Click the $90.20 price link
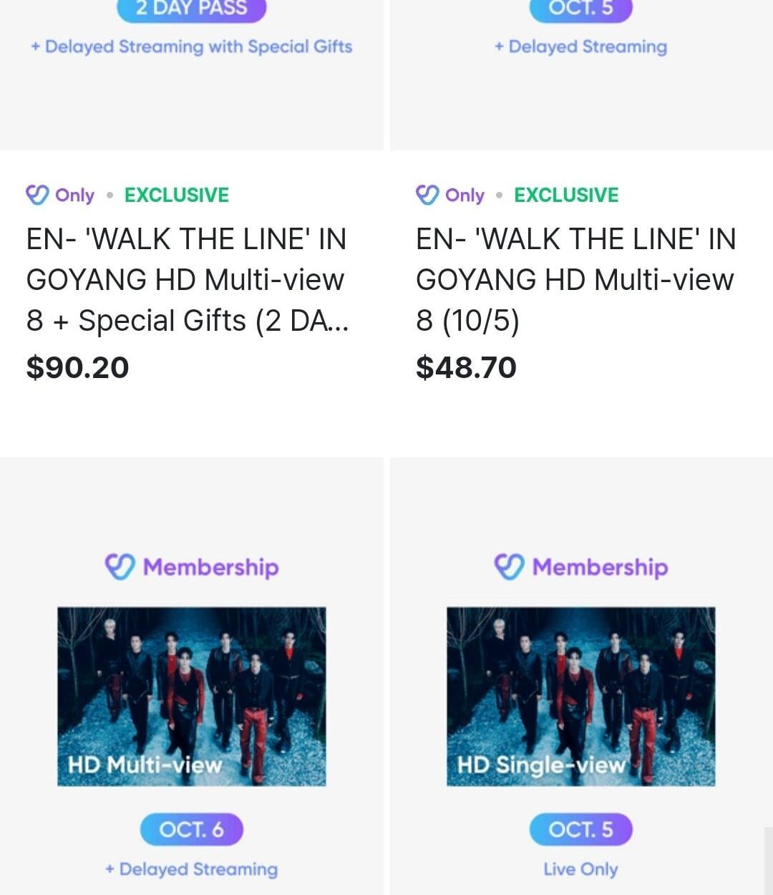This screenshot has height=895, width=773. coord(77,367)
